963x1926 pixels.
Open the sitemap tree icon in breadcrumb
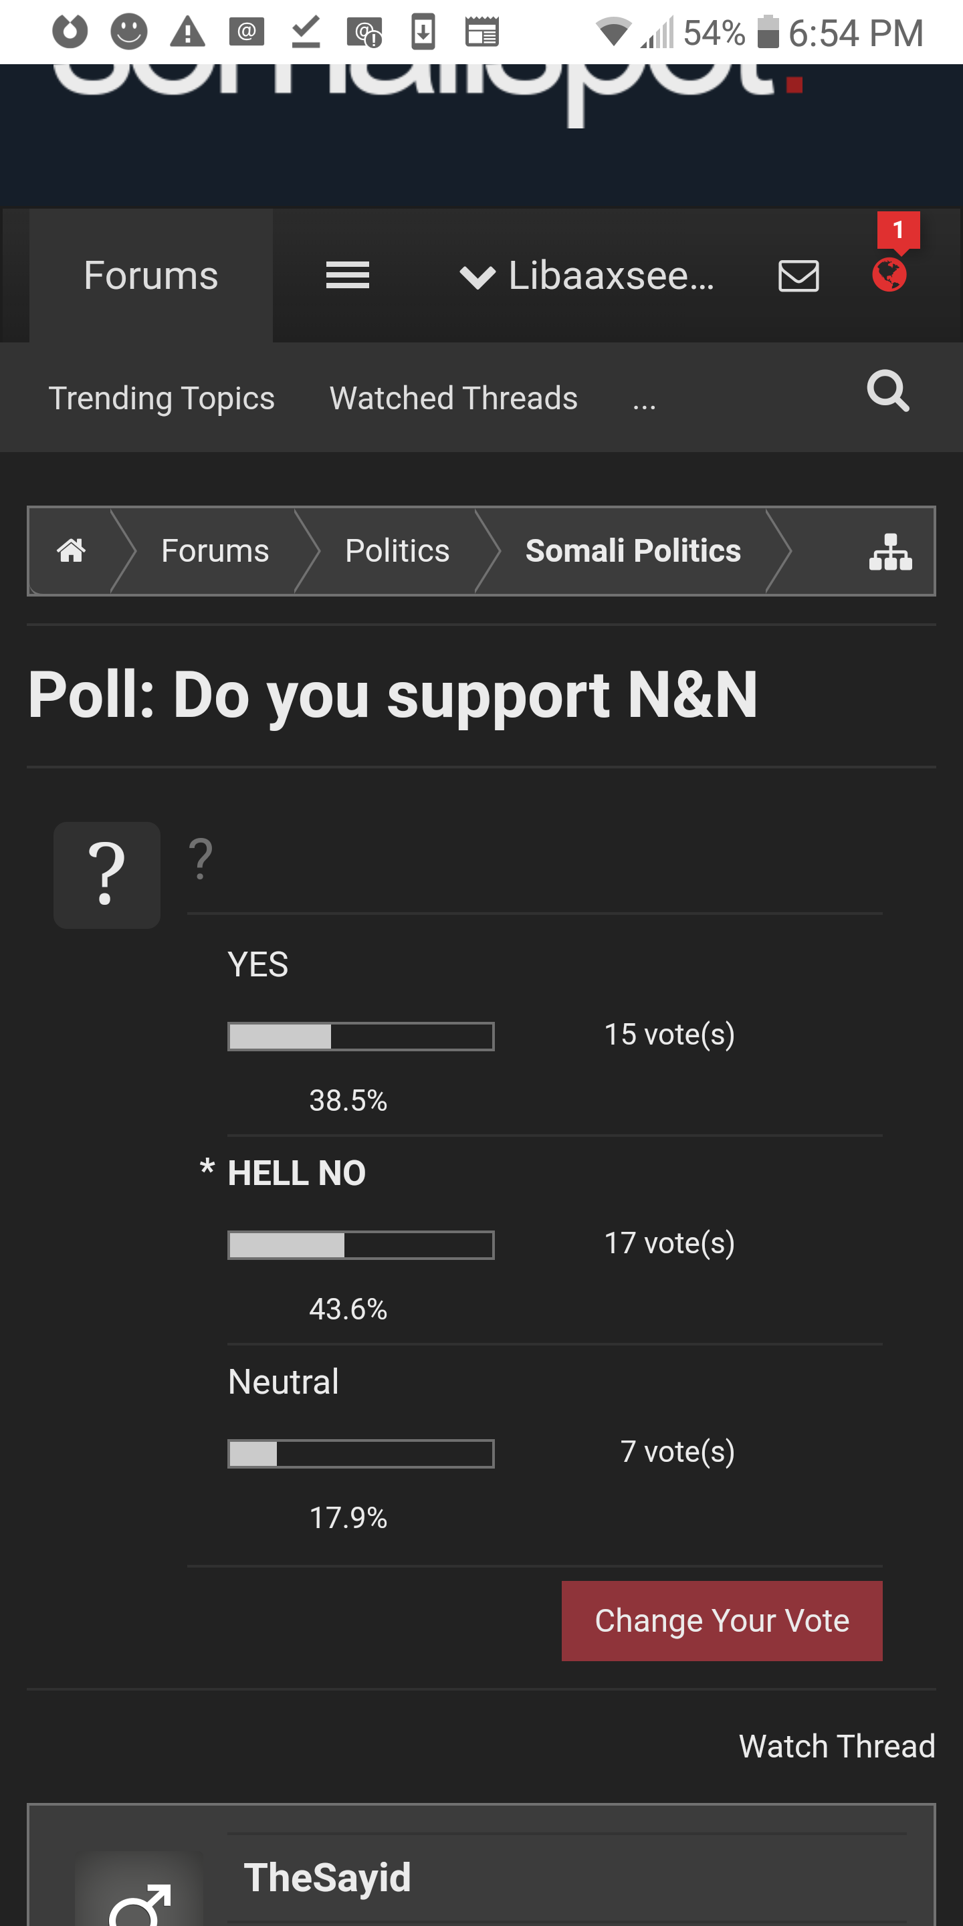(891, 552)
